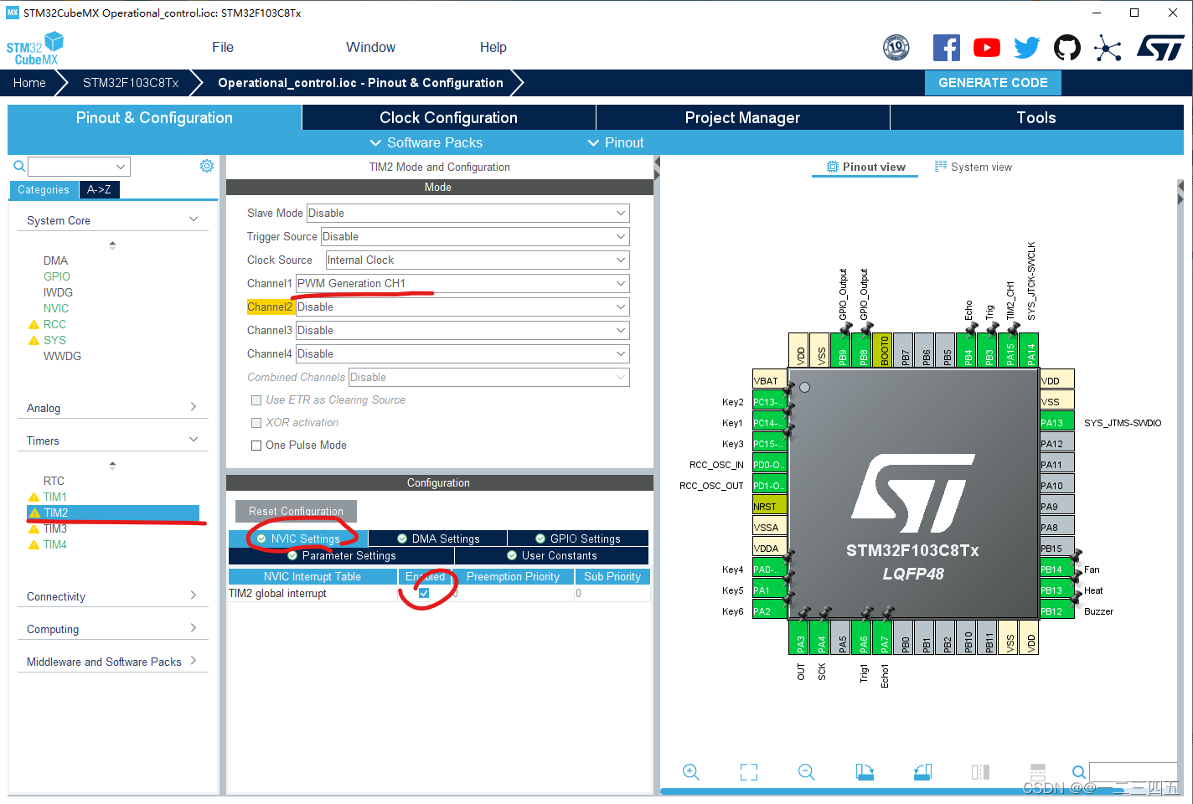
Task: Open the Channel1 PWM Generation dropdown
Action: pyautogui.click(x=462, y=284)
